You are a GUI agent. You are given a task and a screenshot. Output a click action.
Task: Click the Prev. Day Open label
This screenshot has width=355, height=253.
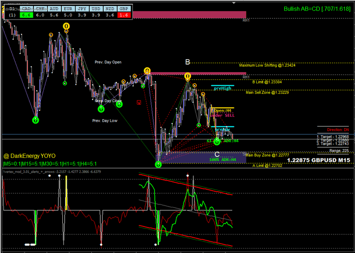108,62
